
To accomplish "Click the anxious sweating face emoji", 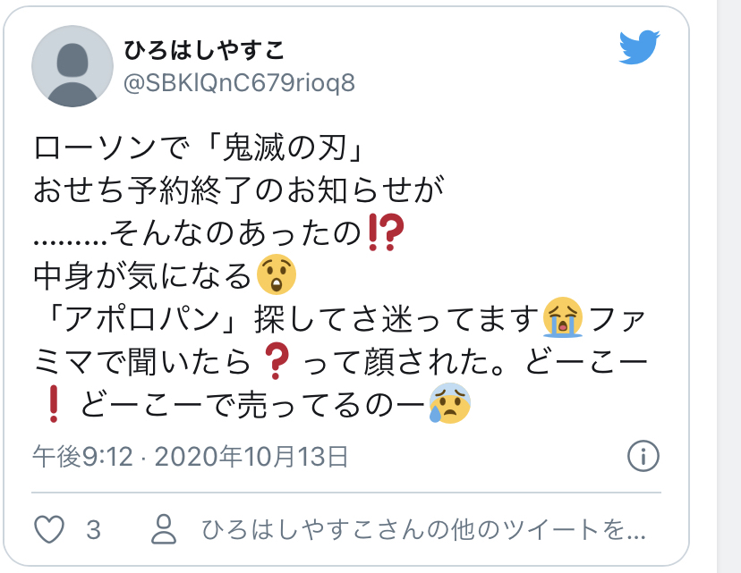I will 449,403.
